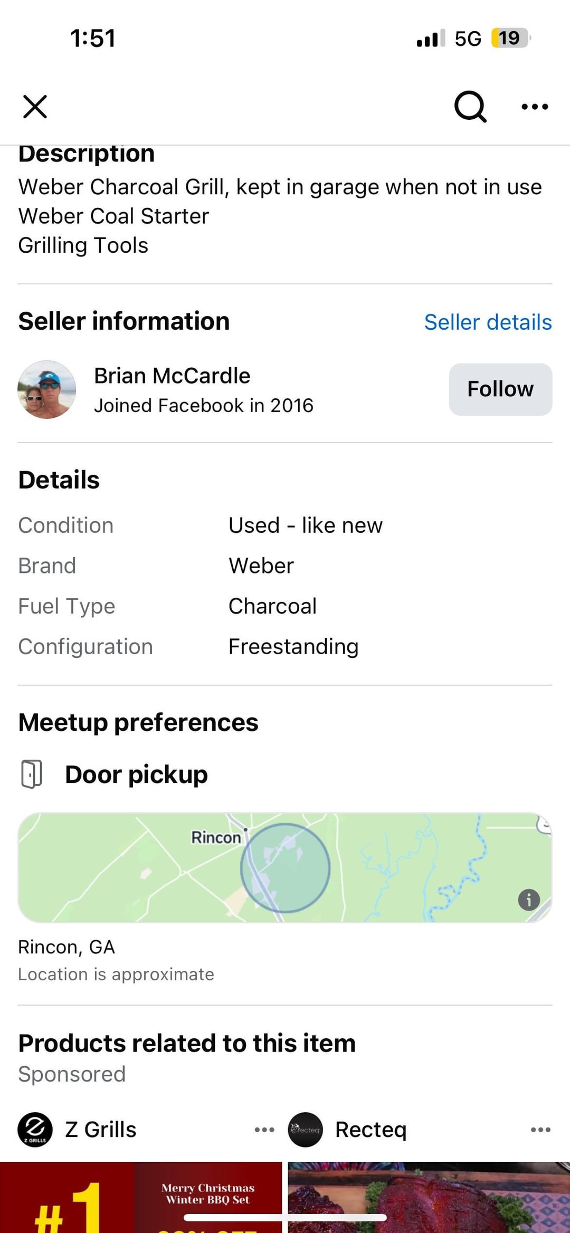This screenshot has width=570, height=1233.
Task: View Brian McCardle's profile picture
Action: click(x=47, y=390)
